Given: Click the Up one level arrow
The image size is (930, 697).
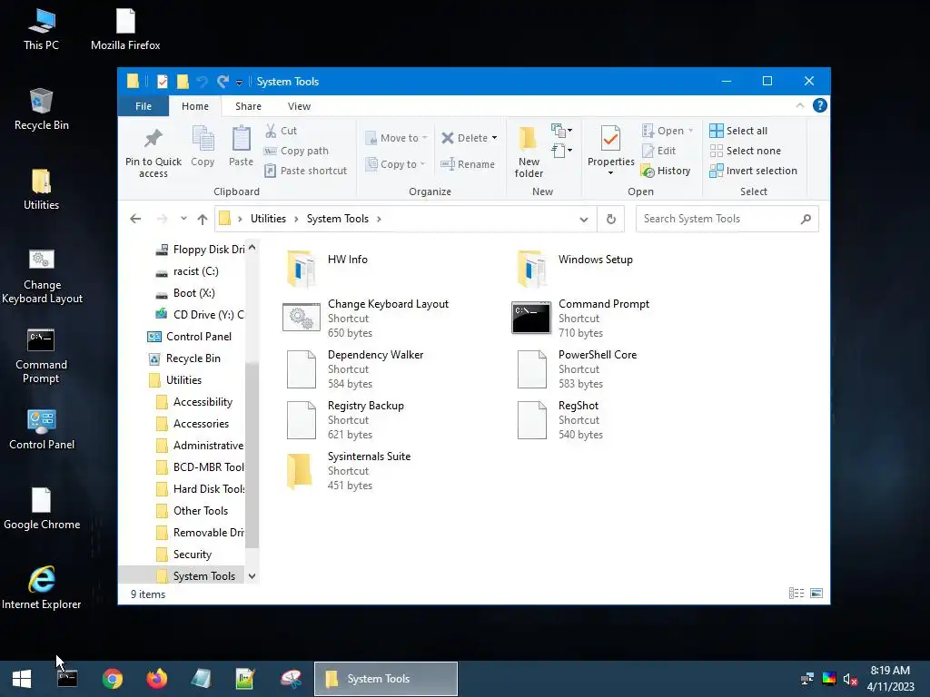Looking at the screenshot, I should pos(203,219).
